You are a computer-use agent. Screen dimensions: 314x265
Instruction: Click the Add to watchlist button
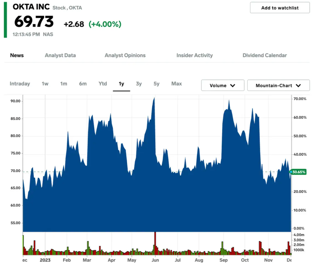(x=280, y=8)
